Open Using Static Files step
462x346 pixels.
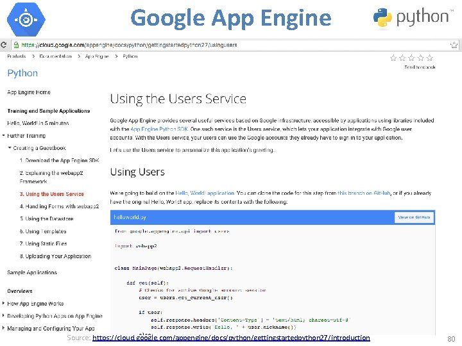click(x=44, y=243)
